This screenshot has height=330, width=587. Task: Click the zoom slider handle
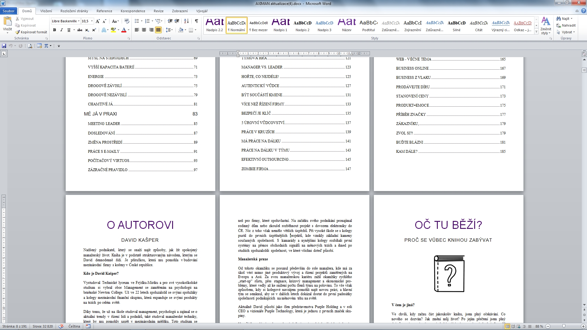[x=564, y=326]
